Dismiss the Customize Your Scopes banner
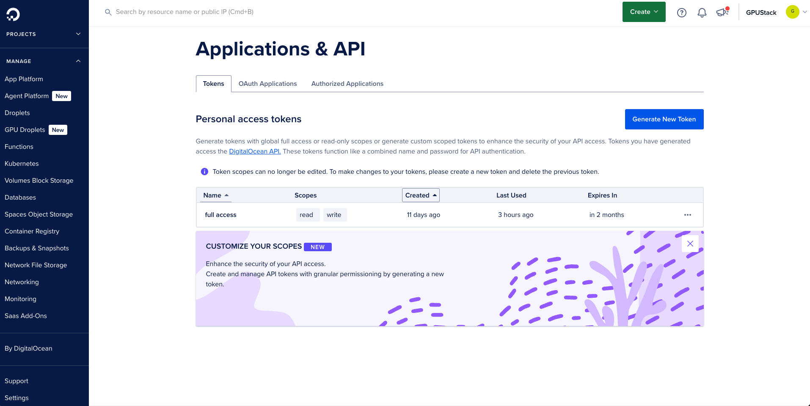 point(690,244)
